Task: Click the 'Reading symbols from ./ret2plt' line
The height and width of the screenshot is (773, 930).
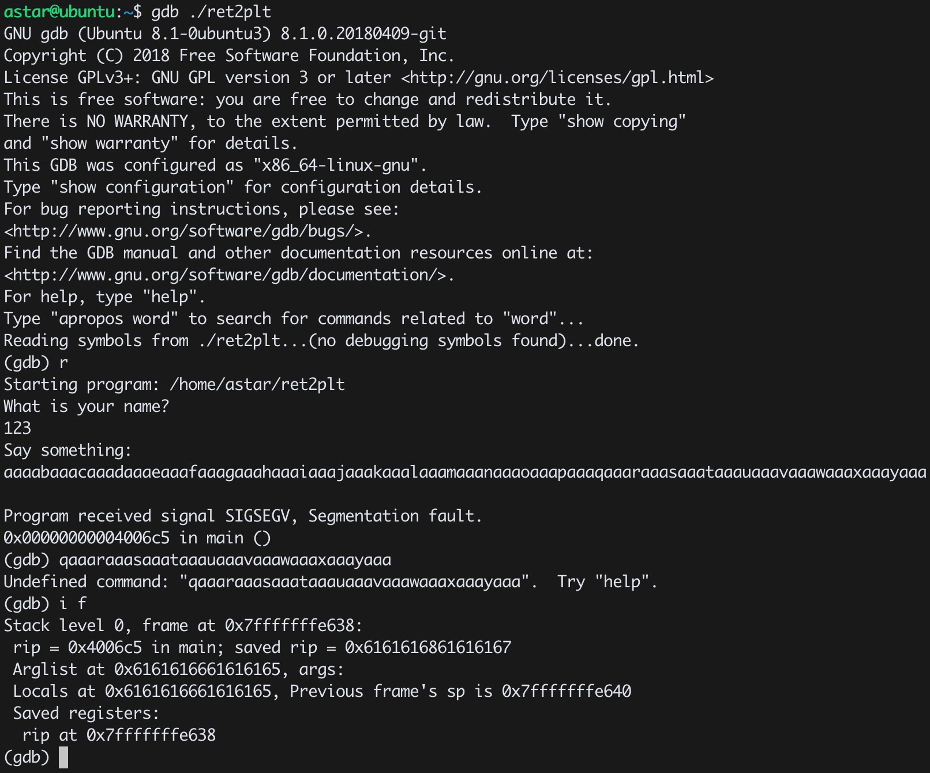Action: [321, 341]
